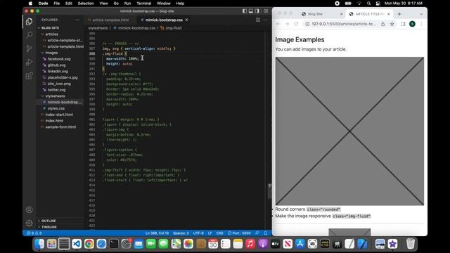Viewport: 450px width, 253px height.
Task: Close the Blog Site Chrome tab
Action: (341, 14)
